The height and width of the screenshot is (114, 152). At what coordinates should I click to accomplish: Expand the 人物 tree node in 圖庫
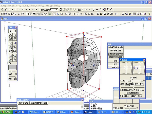[91, 104]
